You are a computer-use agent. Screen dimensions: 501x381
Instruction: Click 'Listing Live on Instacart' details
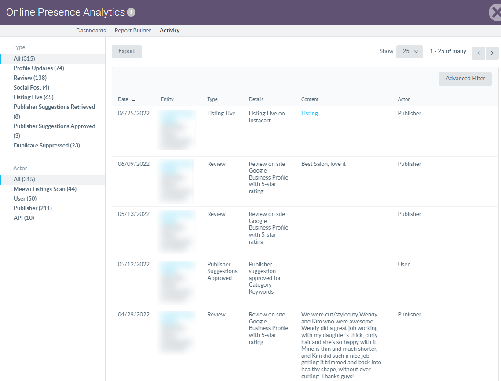[267, 117]
